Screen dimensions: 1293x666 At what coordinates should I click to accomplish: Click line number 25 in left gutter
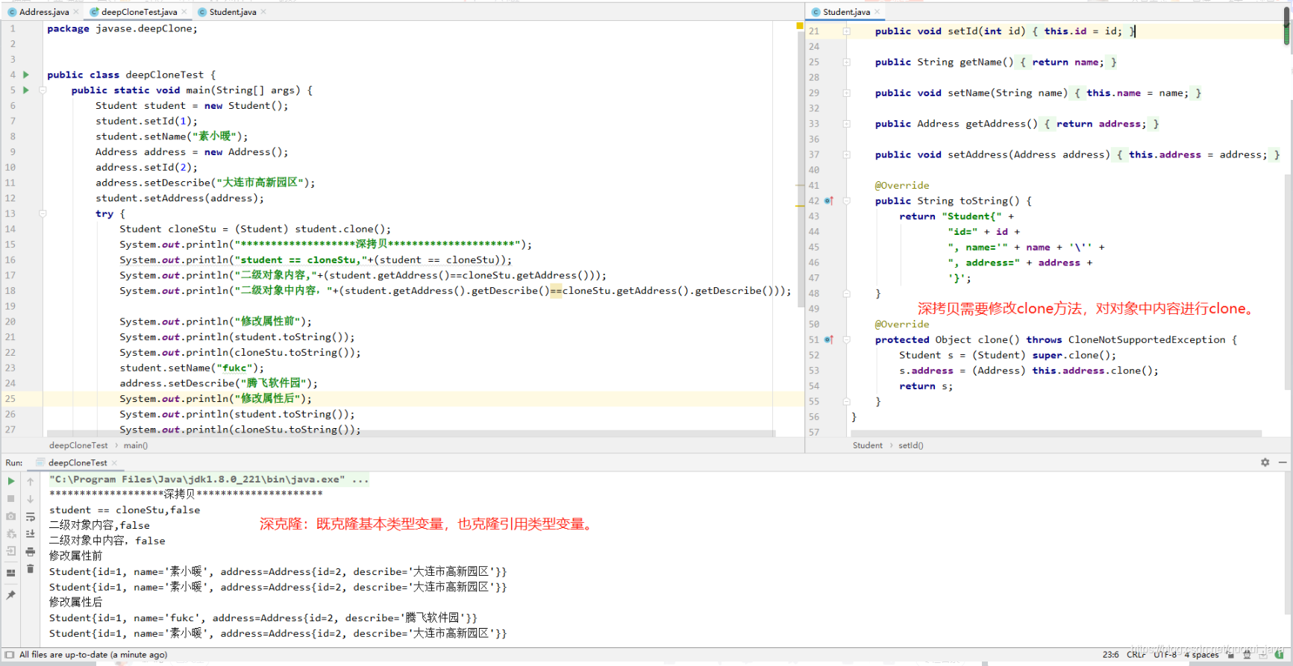click(x=10, y=399)
